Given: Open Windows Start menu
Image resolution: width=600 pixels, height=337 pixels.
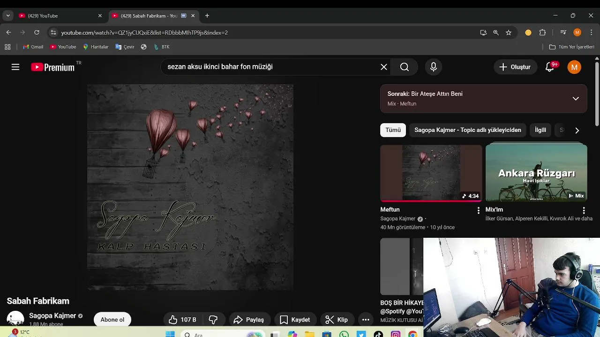Looking at the screenshot, I should [x=170, y=334].
